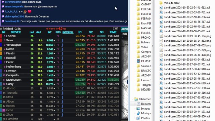The image size is (215, 121).
Task: Open the fichiers folder in Explorer sidebar
Action: click(x=143, y=42)
